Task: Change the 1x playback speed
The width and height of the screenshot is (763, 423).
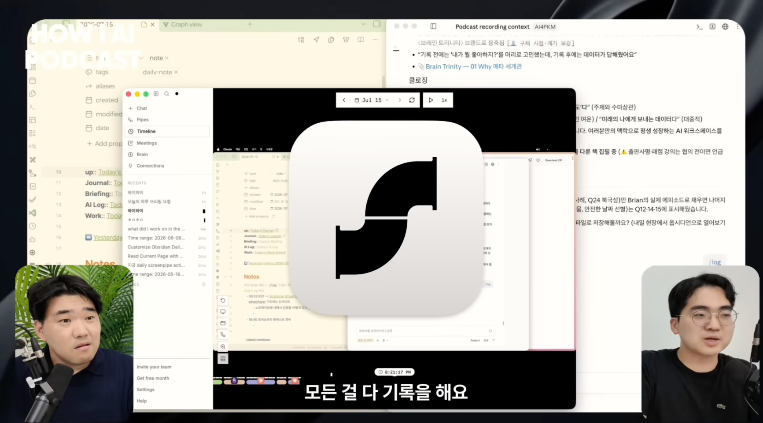Action: tap(444, 100)
